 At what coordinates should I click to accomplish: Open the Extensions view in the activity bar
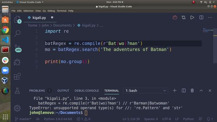point(17,76)
